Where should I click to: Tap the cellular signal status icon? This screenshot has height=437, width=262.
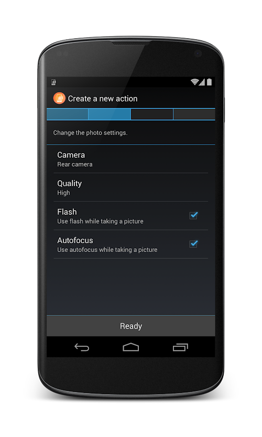click(x=202, y=82)
